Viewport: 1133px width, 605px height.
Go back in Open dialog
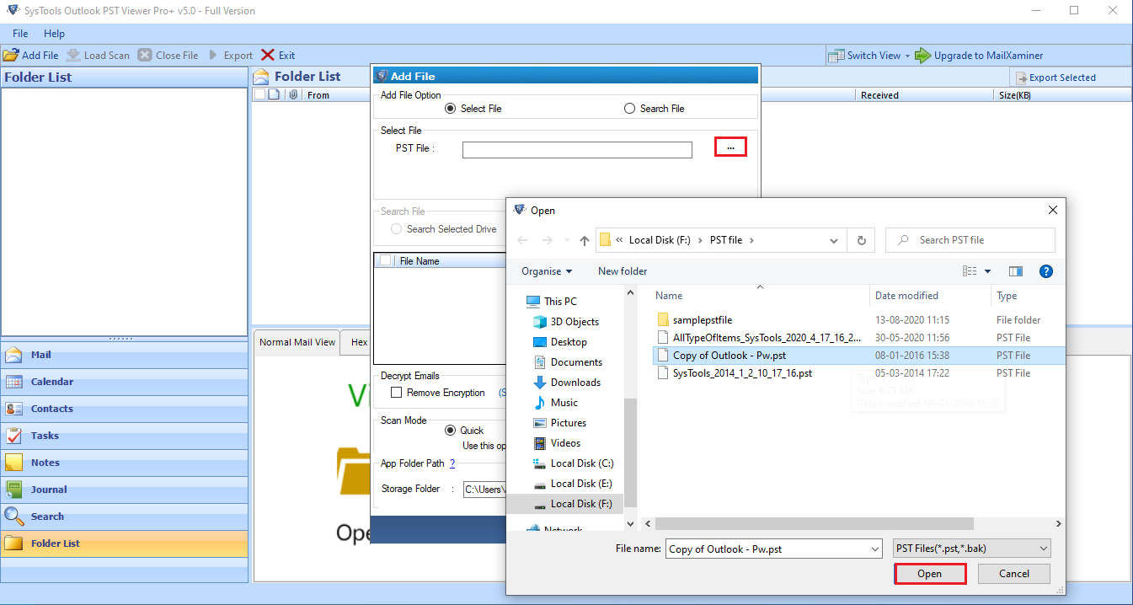(x=522, y=240)
